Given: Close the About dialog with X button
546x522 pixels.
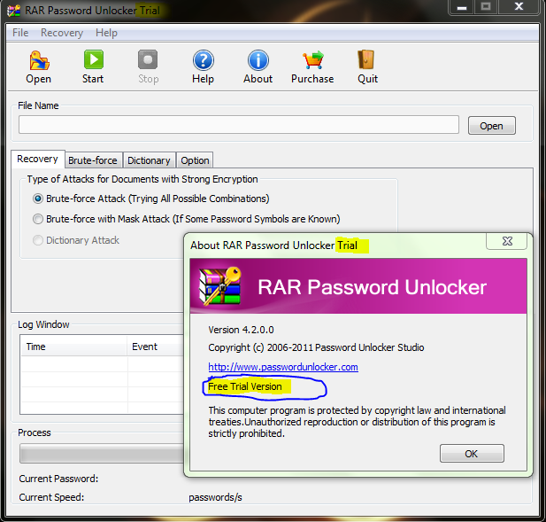Looking at the screenshot, I should 507,241.
